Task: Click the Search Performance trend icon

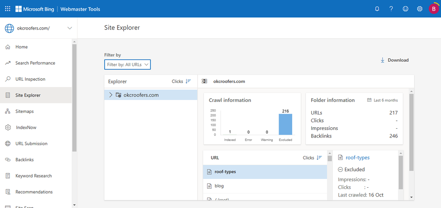Action: 8,63
